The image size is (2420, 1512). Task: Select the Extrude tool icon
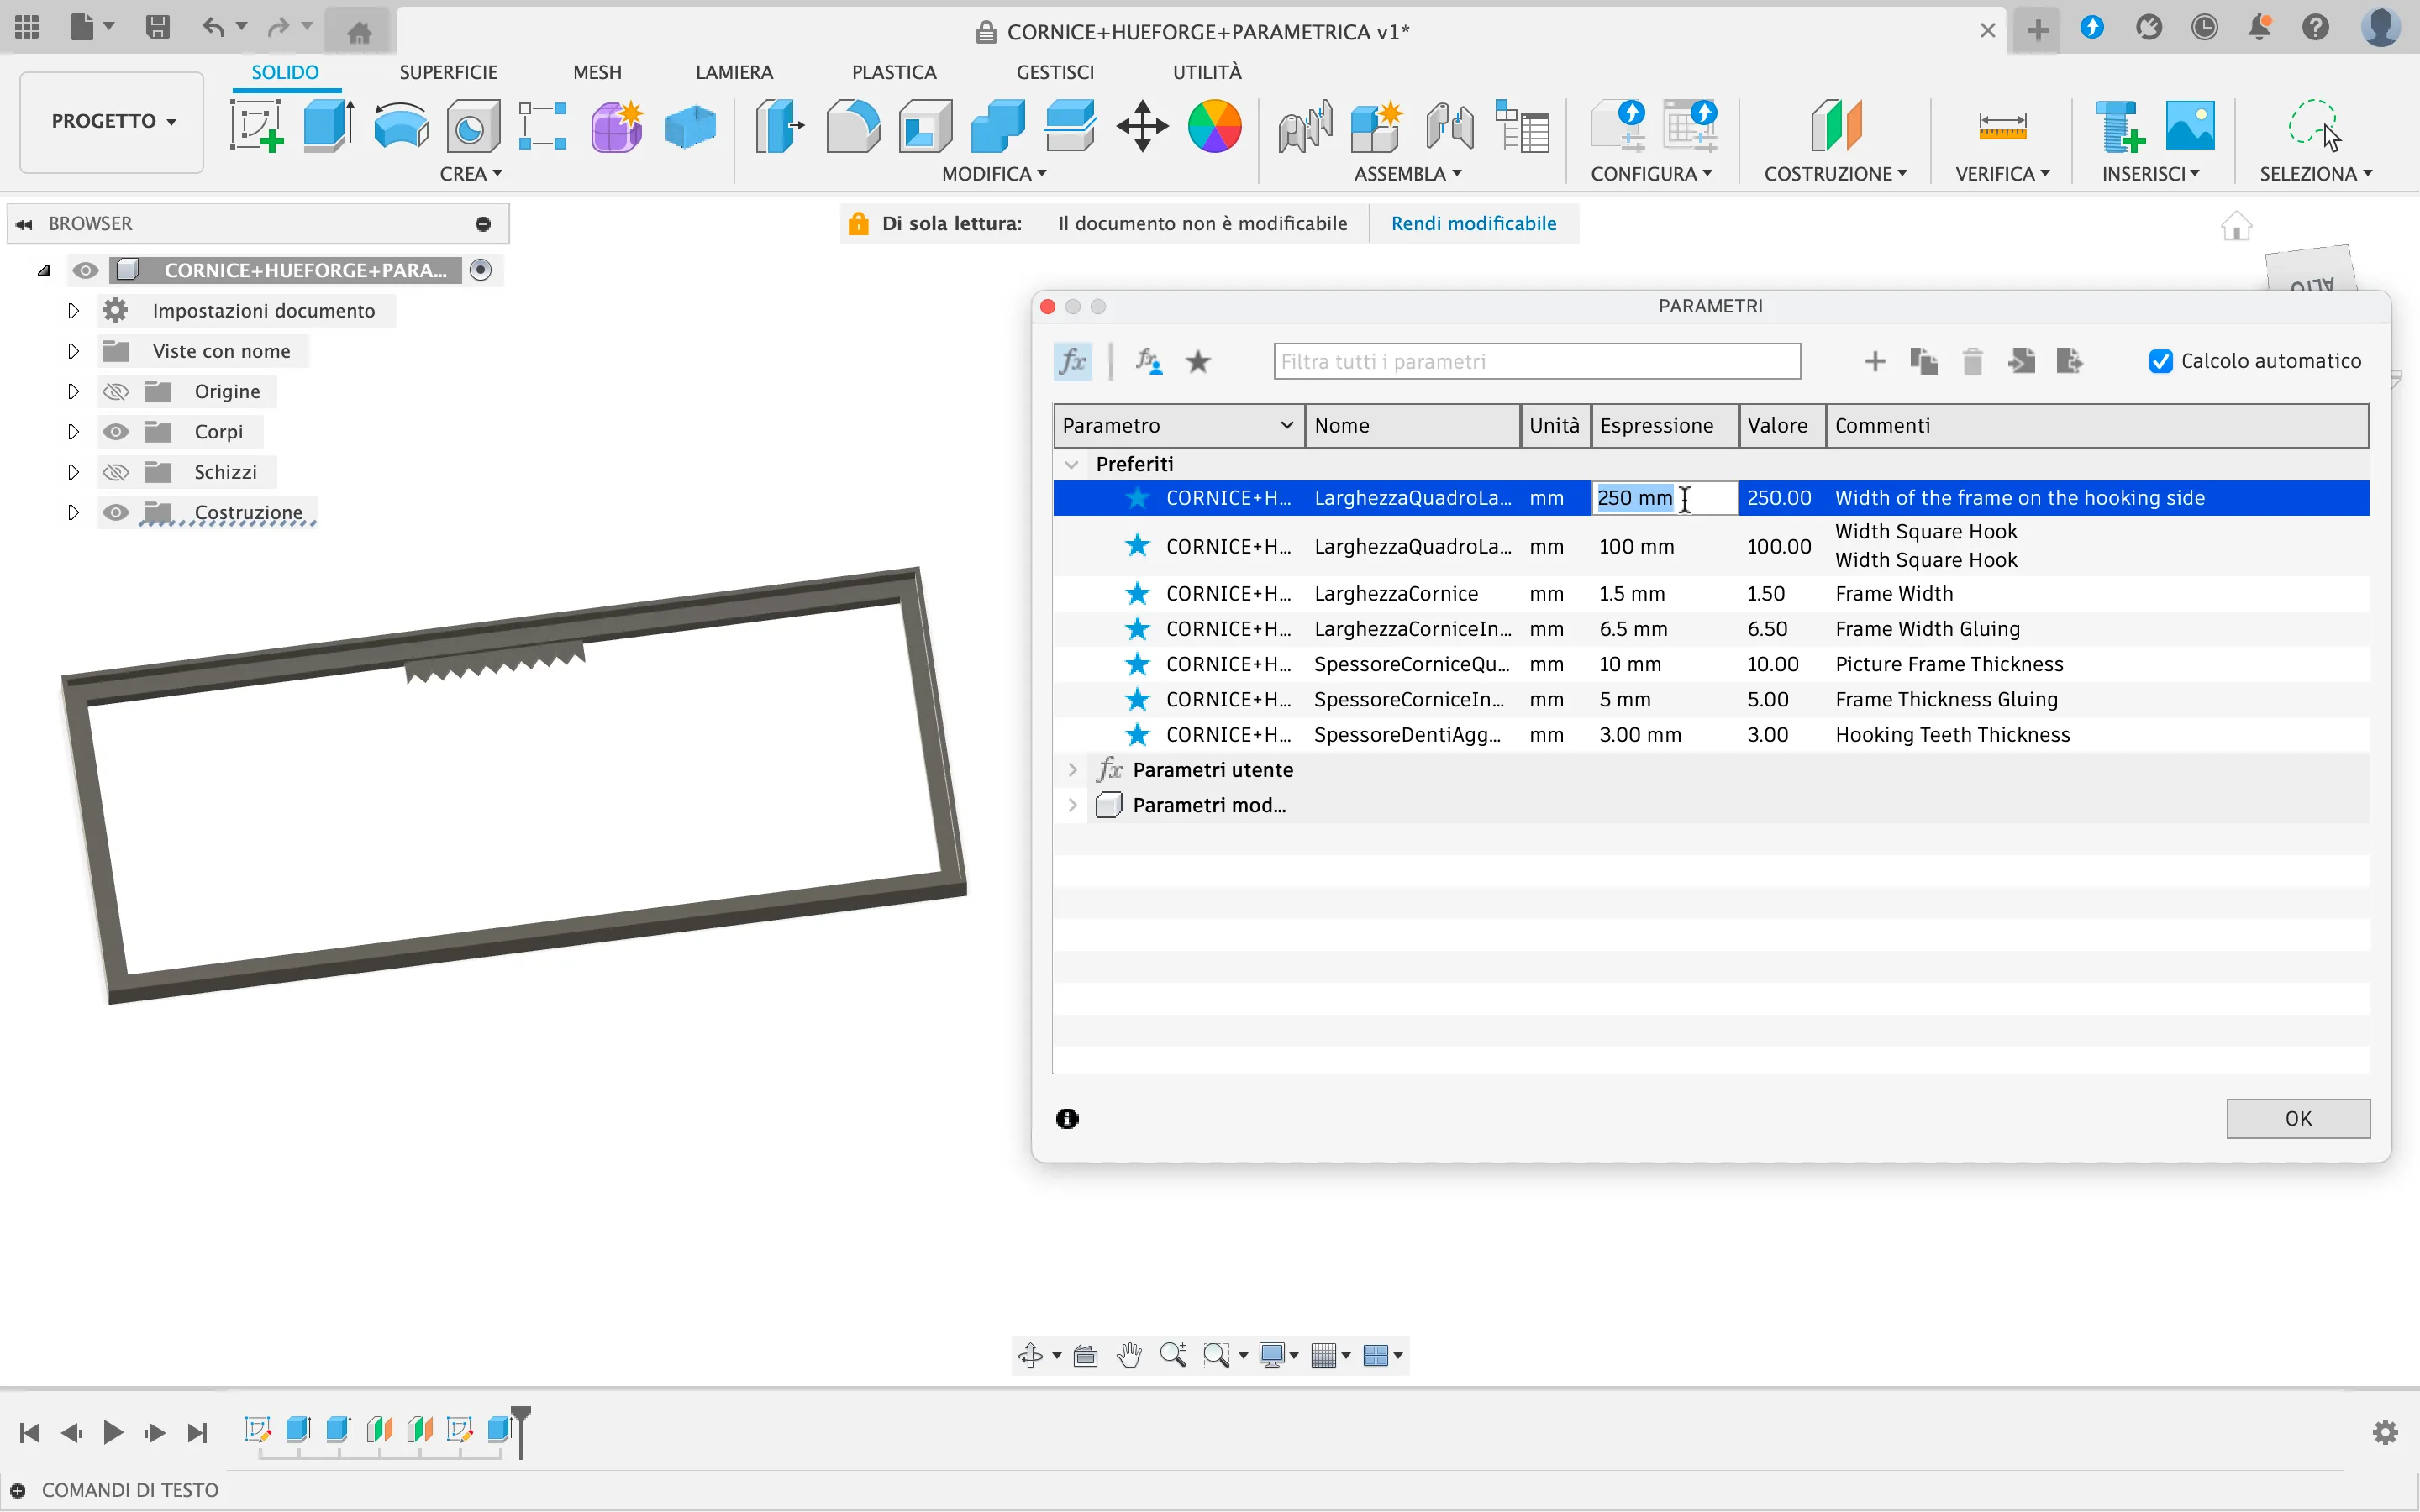[x=328, y=126]
